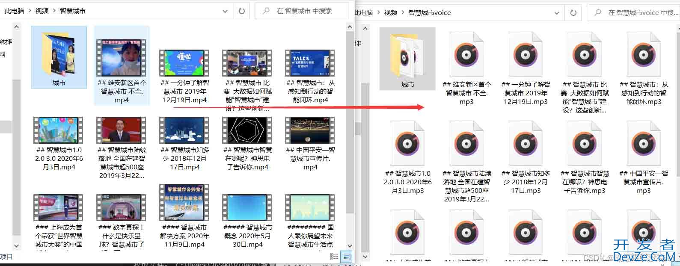Click search magnifier icon in voice window
Screen dimensions: 680x266
(x=598, y=13)
